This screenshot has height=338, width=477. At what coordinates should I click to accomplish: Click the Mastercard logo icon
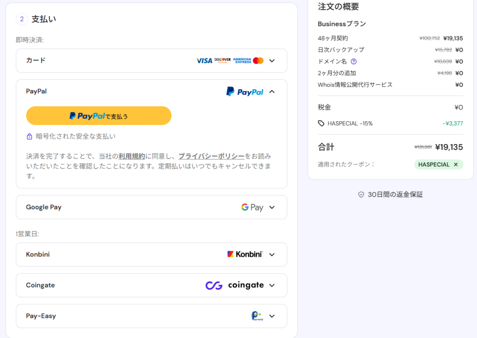[259, 61]
